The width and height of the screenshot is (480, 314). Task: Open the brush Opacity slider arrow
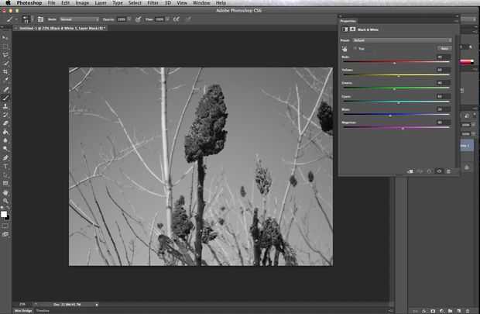(129, 19)
